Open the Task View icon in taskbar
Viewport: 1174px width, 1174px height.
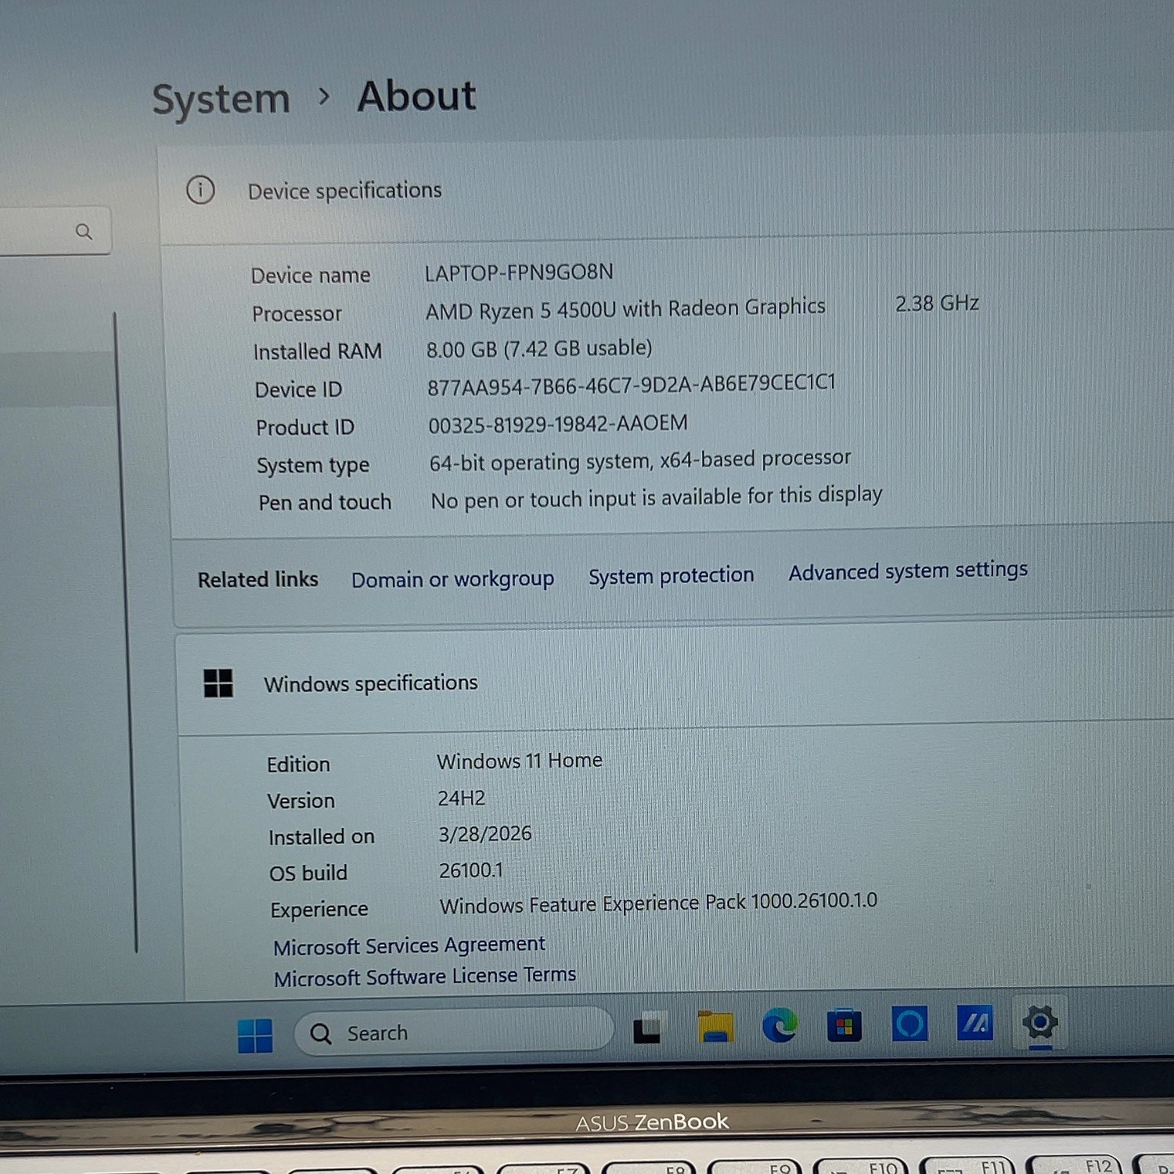tap(649, 1028)
